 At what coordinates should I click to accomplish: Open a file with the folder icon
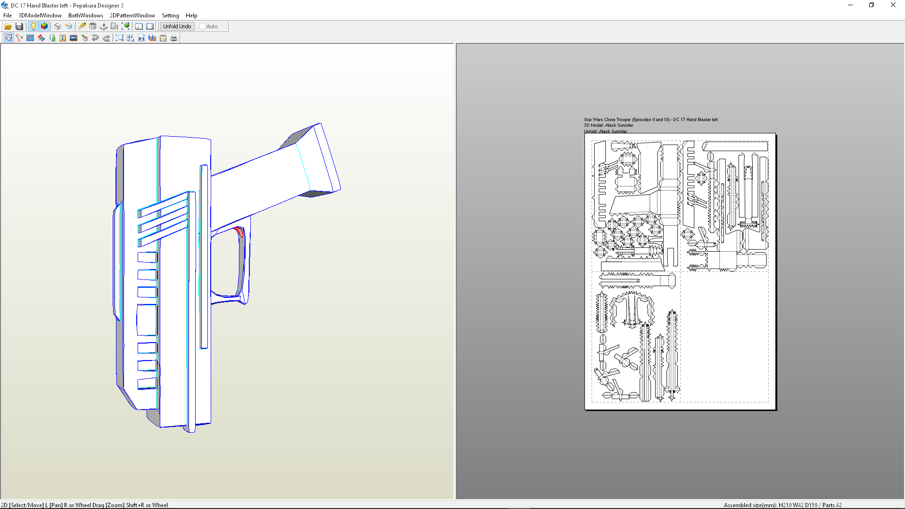click(x=8, y=26)
